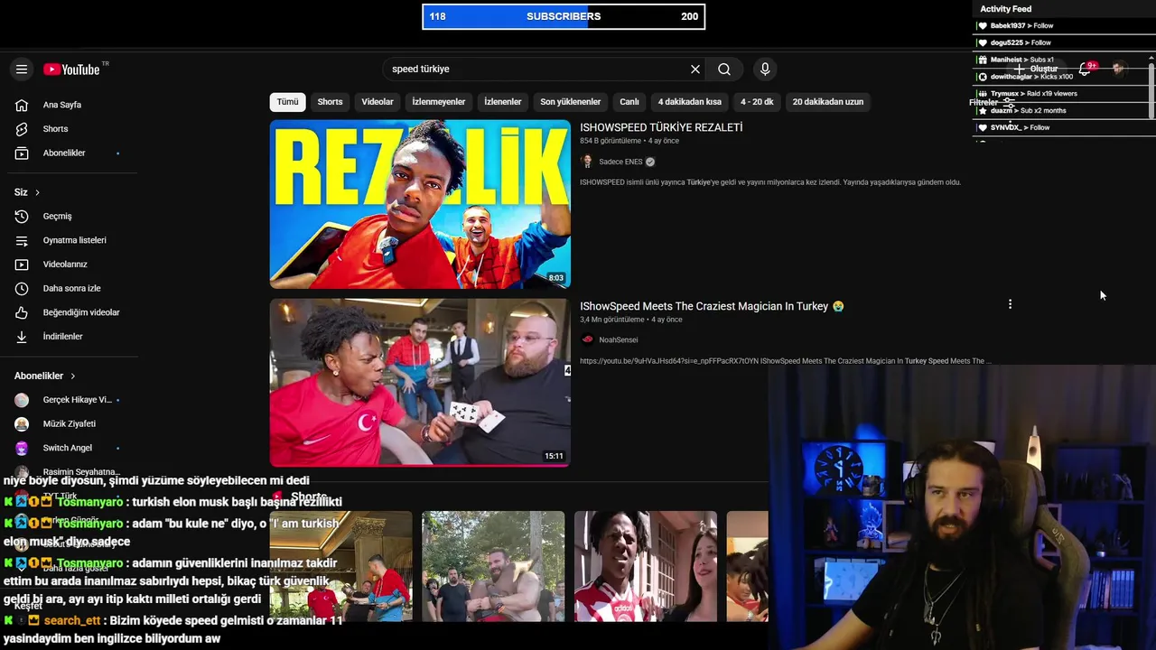Viewport: 1156px width, 650px height.
Task: Click the NoahSensei channel avatar
Action: point(587,340)
